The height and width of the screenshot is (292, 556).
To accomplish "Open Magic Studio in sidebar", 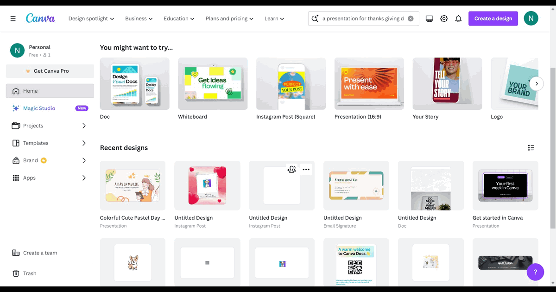I will click(50, 108).
